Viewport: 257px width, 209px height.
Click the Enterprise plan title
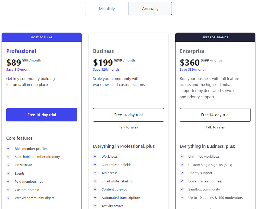coord(192,51)
